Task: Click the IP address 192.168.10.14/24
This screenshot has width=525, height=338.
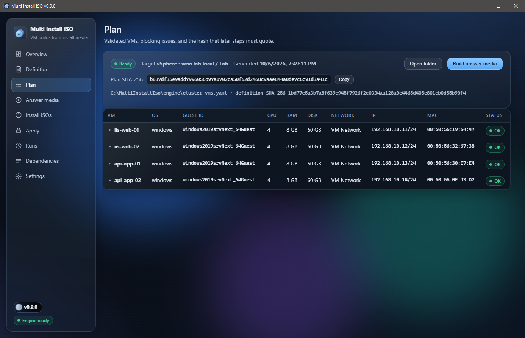Action: [x=394, y=180]
